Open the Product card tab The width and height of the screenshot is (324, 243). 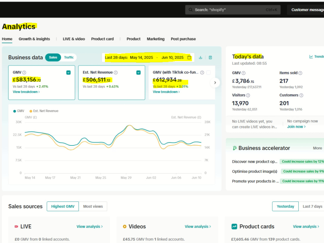tap(102, 39)
